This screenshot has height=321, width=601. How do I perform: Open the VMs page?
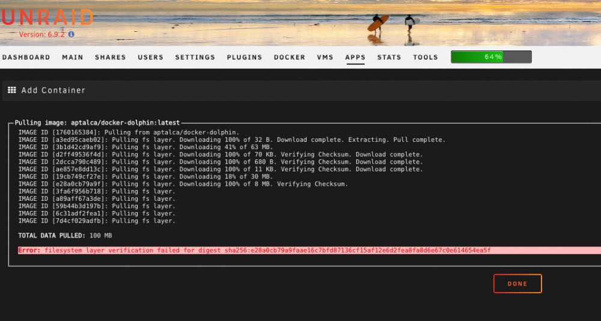pos(325,57)
